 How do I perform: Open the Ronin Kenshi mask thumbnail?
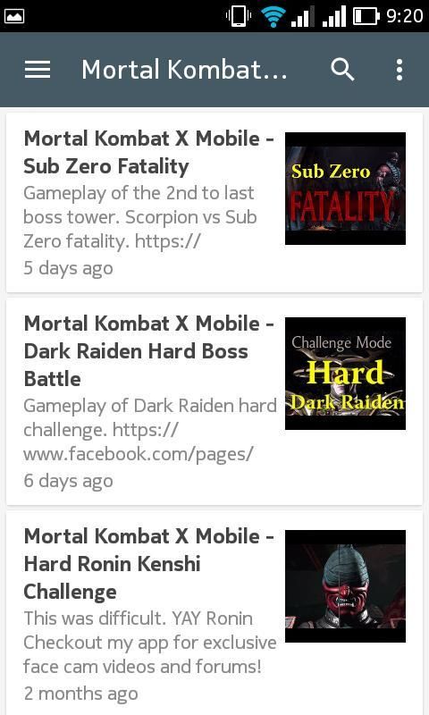click(345, 586)
